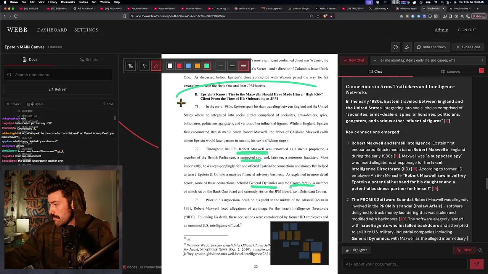Toggle the Types checkbox
The image size is (488, 274).
click(29, 104)
